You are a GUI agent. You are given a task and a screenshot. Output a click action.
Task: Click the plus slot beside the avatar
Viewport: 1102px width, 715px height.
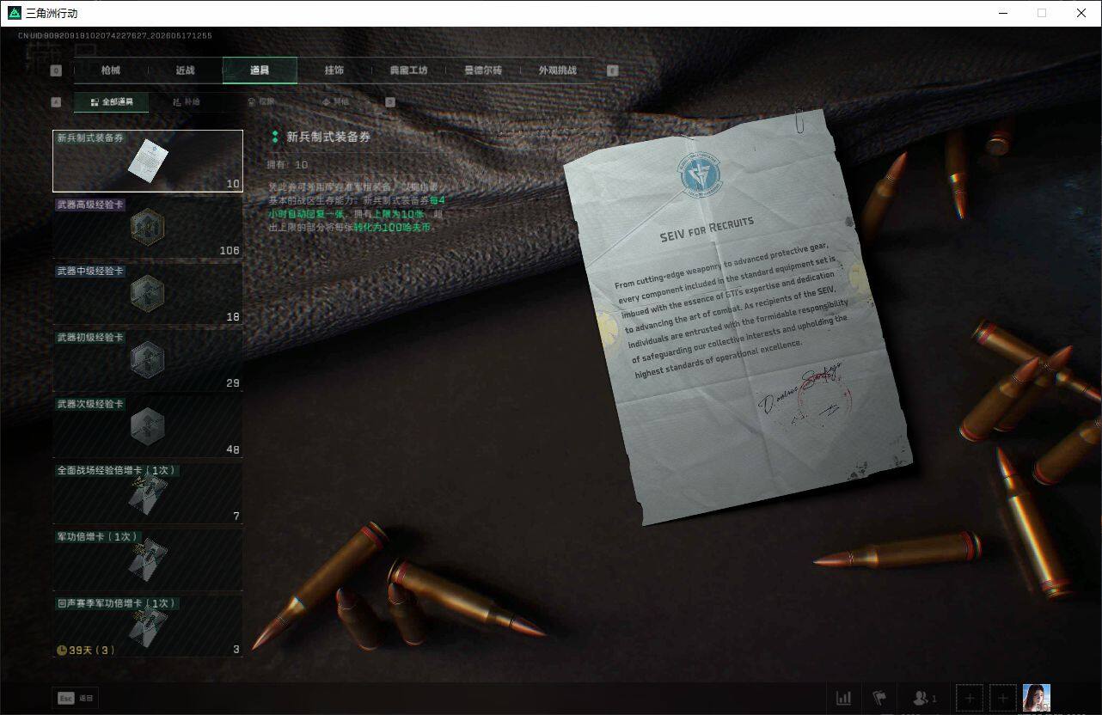[x=1003, y=699]
